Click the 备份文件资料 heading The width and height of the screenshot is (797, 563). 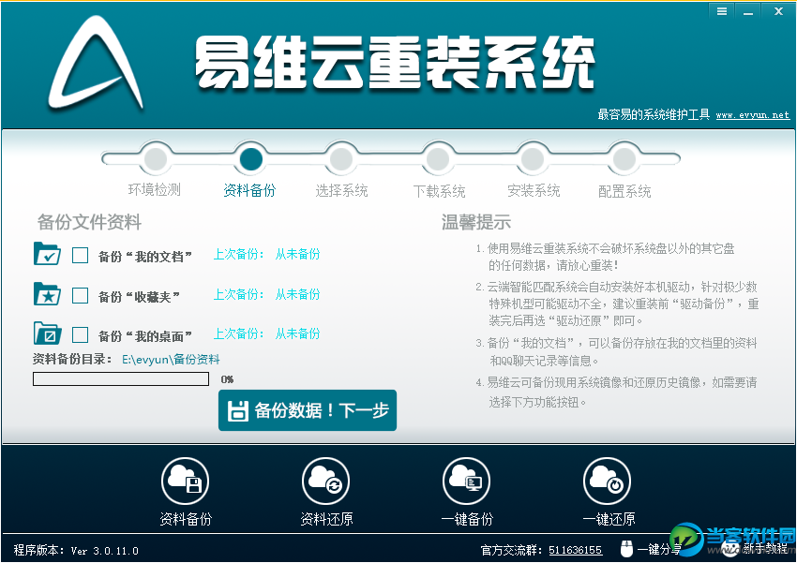click(89, 222)
